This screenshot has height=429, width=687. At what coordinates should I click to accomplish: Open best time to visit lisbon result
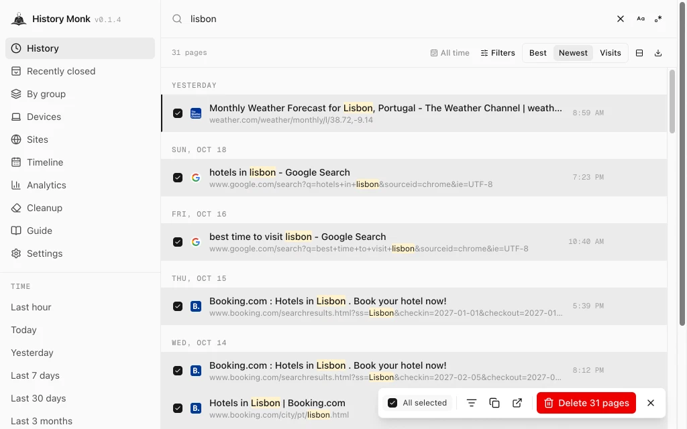(x=297, y=237)
